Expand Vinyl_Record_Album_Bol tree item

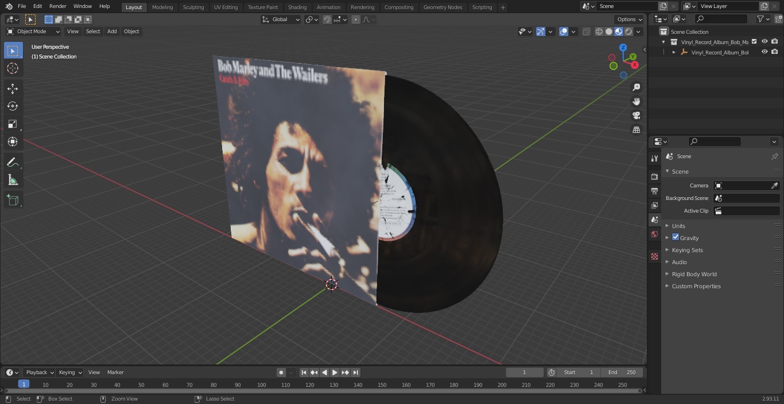674,52
